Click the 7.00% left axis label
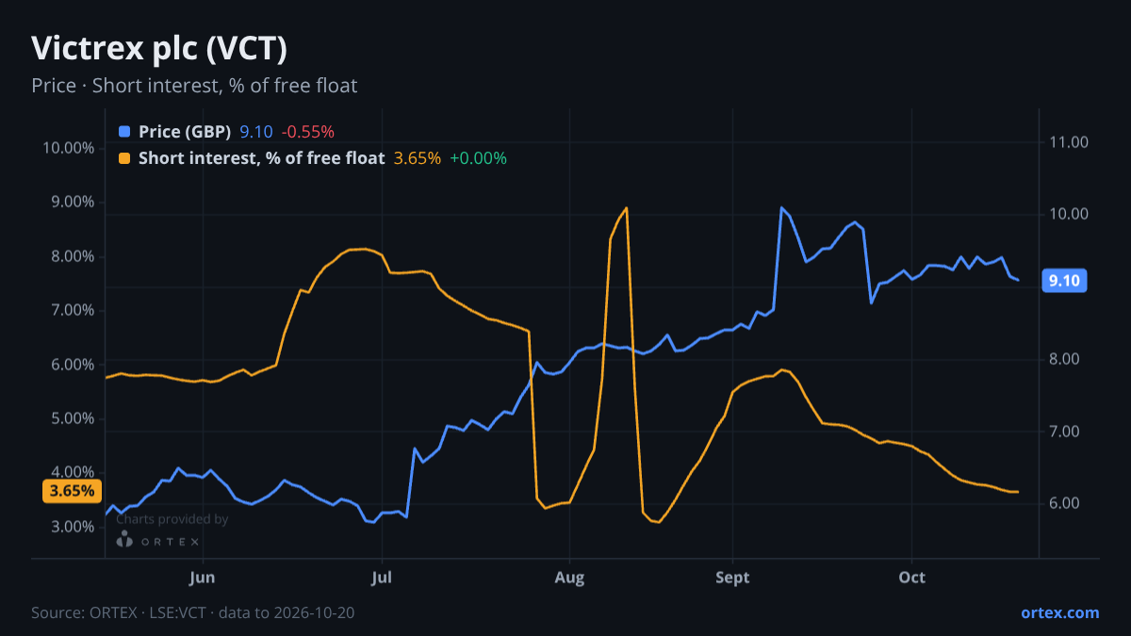 click(73, 310)
